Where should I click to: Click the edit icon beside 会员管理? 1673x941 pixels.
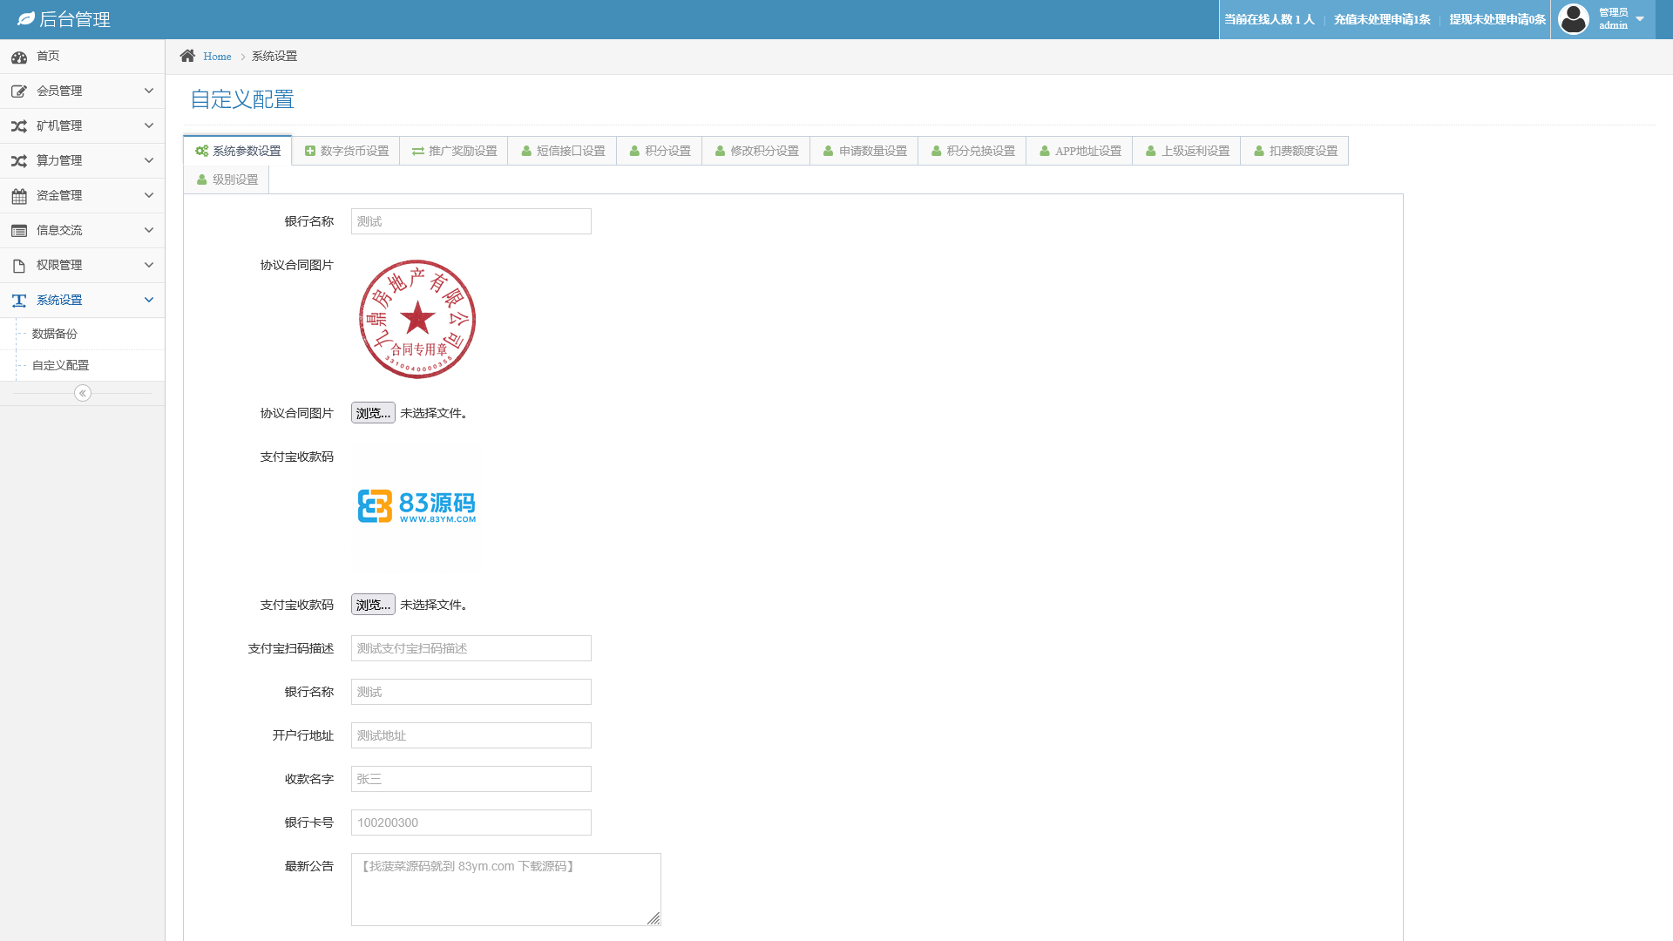(x=19, y=91)
